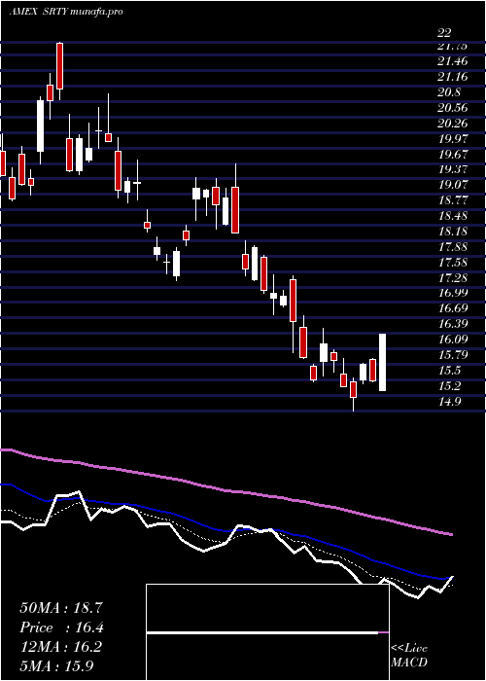Click the 18.77 price axis label
Screen dimensions: 486x681
point(452,200)
